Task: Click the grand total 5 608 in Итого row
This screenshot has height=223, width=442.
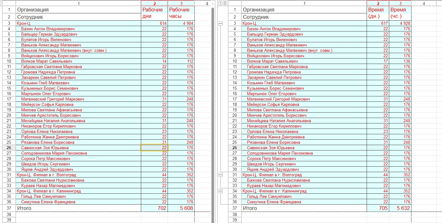Action: [x=181, y=208]
